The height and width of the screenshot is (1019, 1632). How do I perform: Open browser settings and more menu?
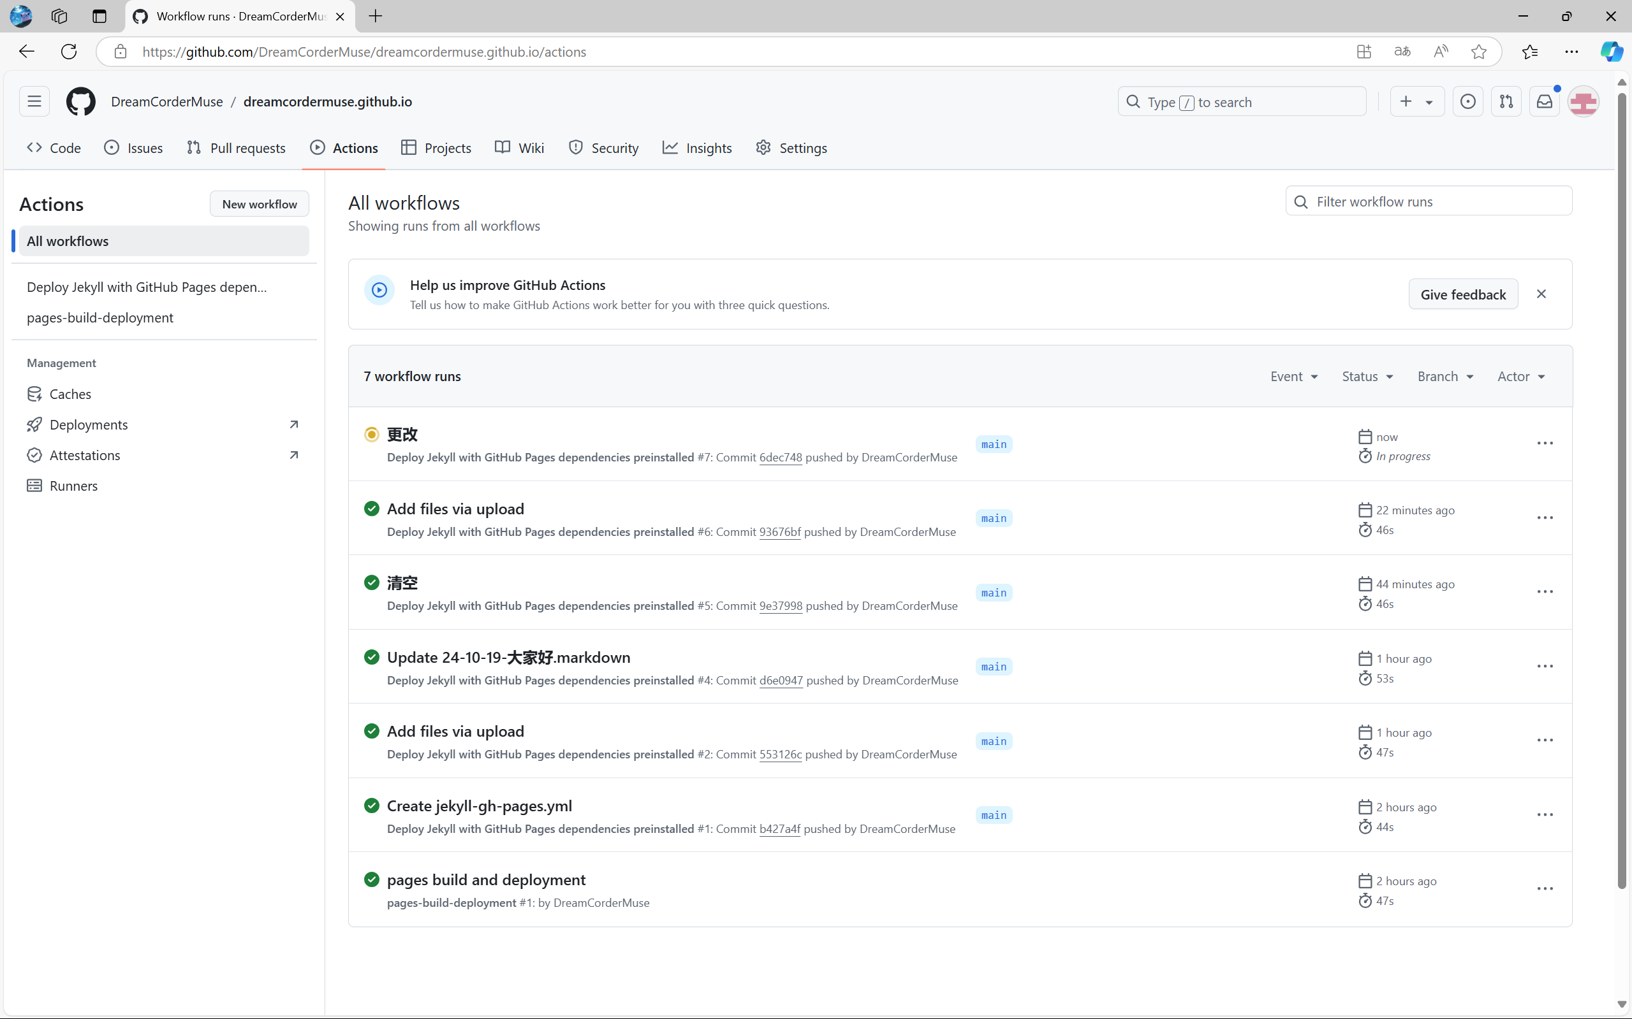(1571, 52)
